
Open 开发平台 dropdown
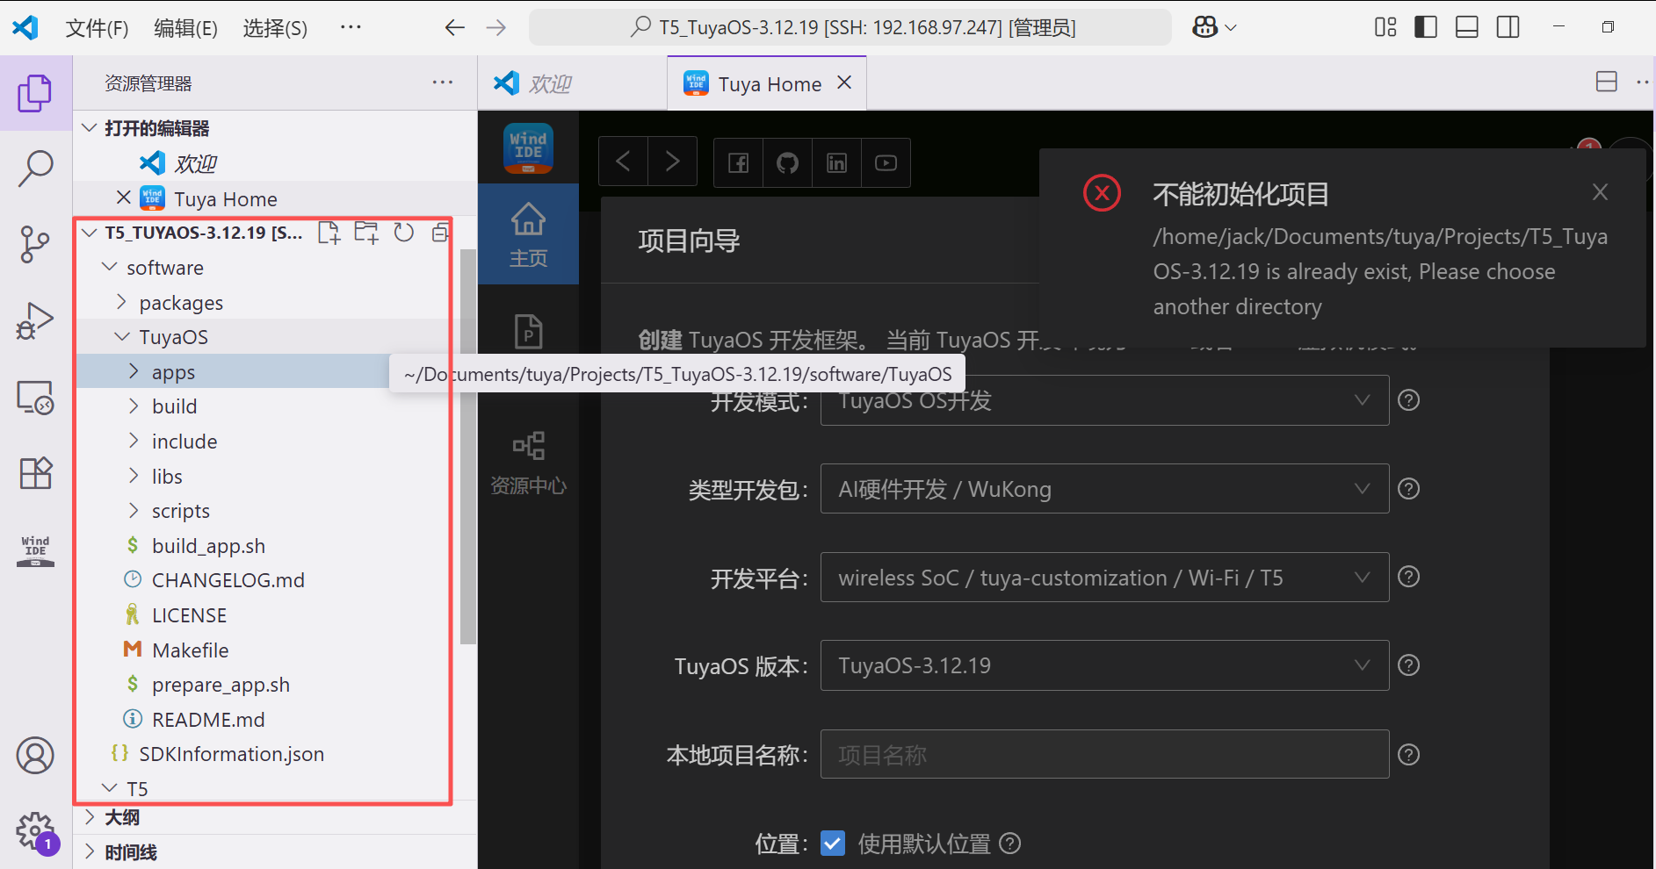tap(1104, 577)
